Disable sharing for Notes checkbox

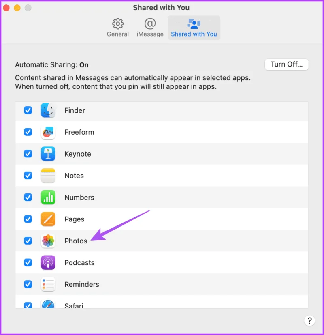coord(28,176)
